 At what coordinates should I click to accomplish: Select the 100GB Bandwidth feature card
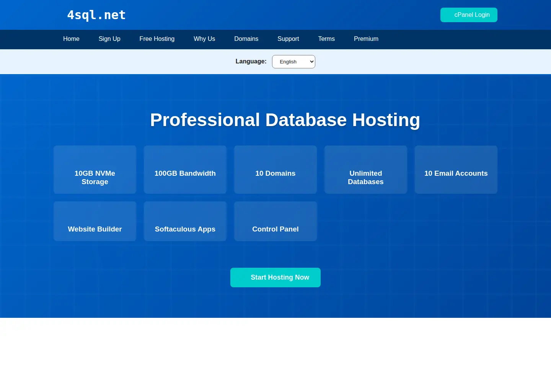pyautogui.click(x=185, y=170)
